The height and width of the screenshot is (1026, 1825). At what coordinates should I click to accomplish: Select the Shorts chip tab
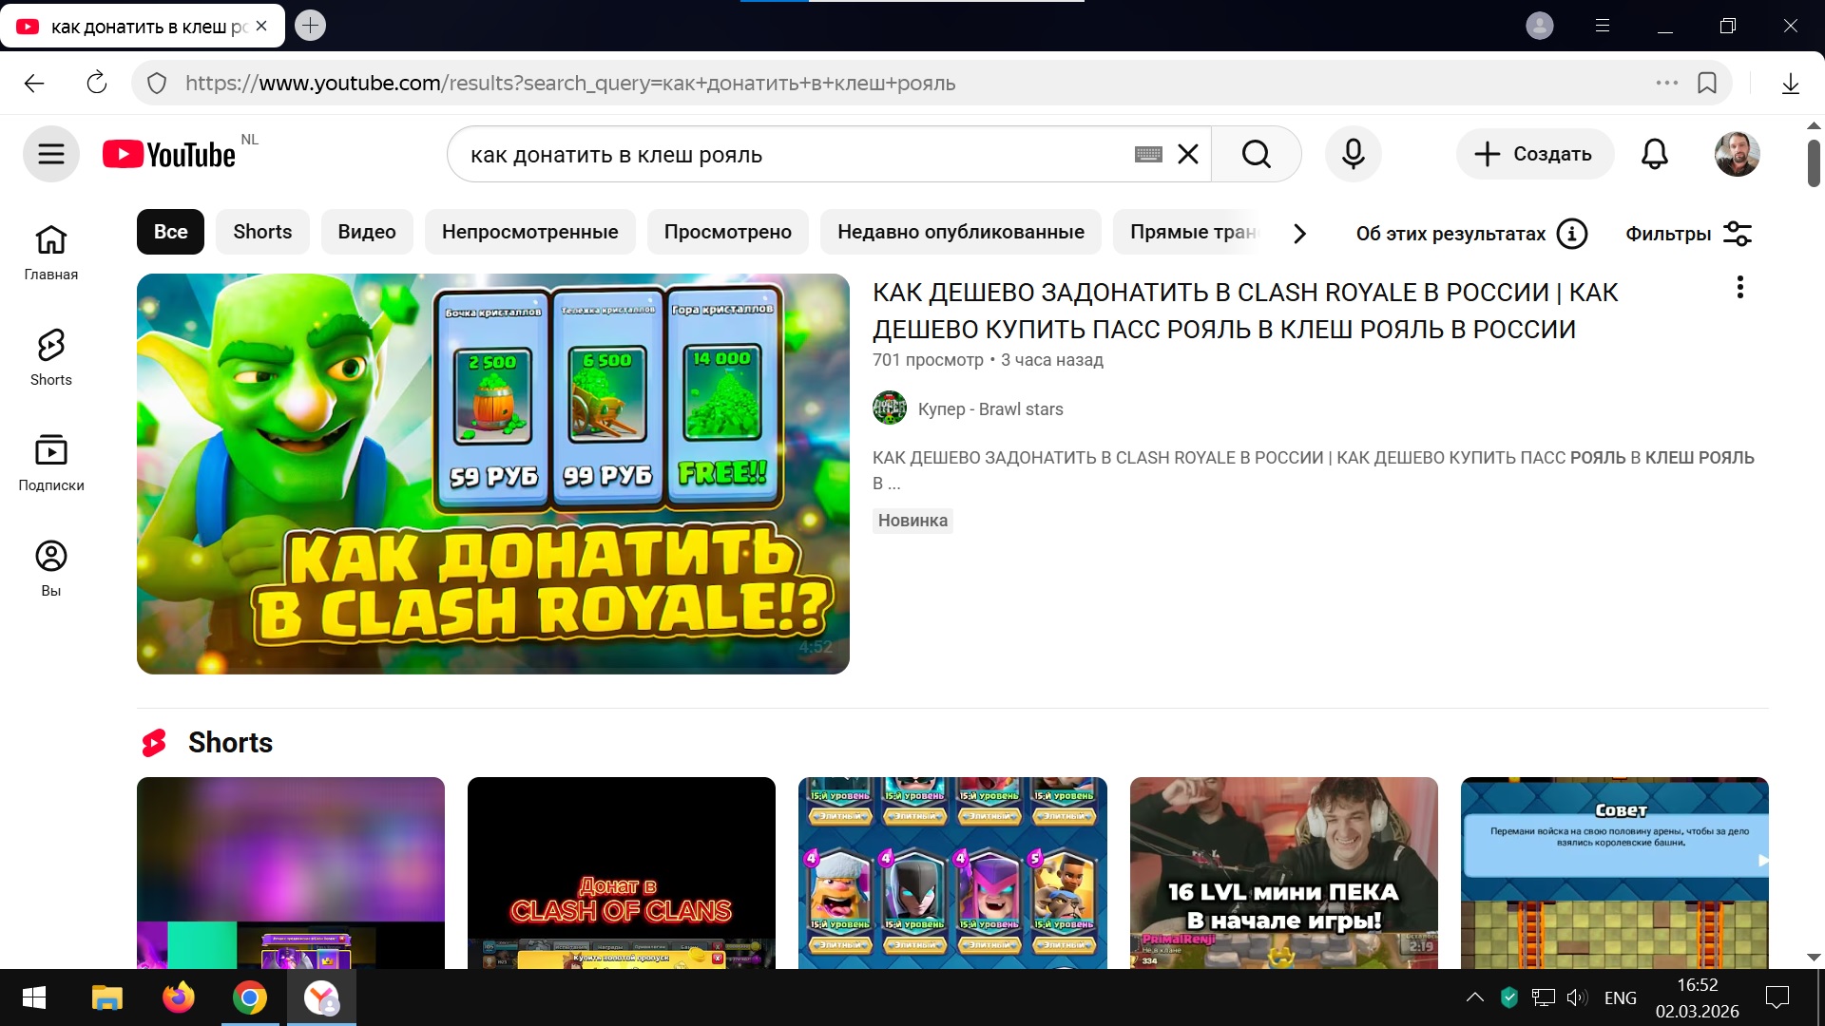[x=262, y=232]
